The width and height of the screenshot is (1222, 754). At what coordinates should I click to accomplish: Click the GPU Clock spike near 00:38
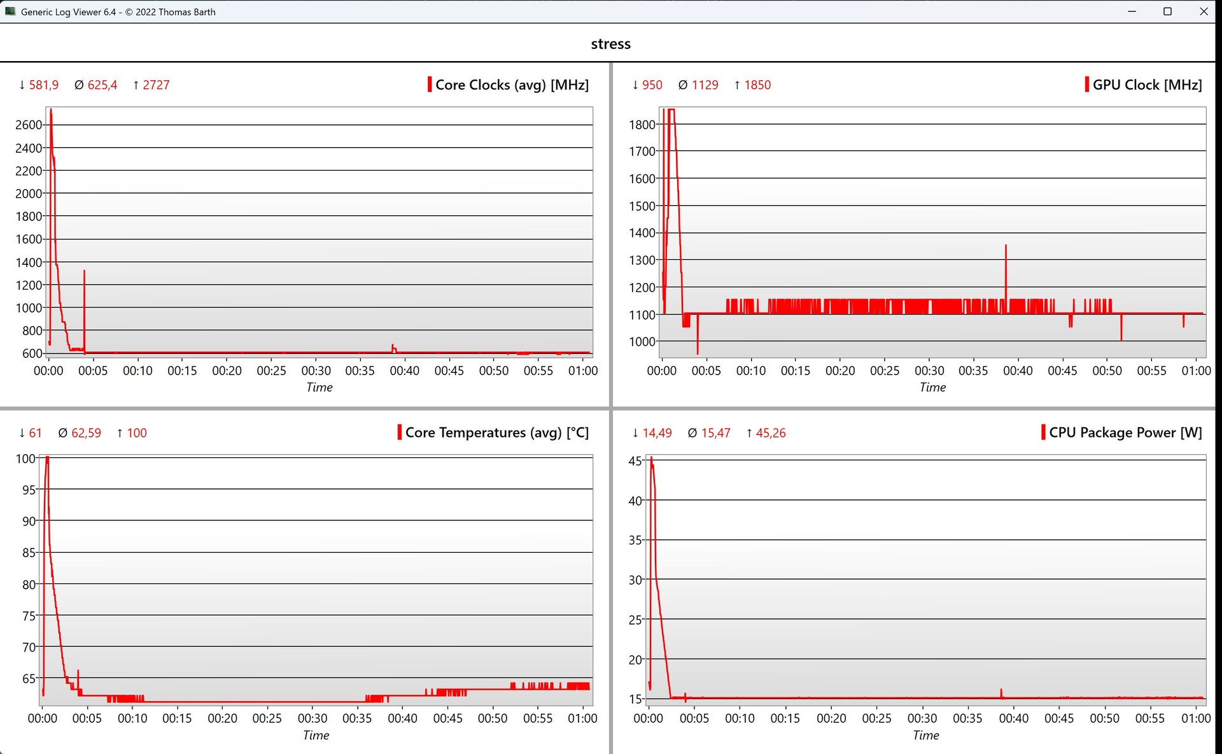tap(1006, 267)
